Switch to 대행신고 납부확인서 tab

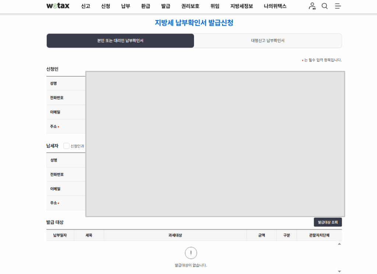[268, 40]
